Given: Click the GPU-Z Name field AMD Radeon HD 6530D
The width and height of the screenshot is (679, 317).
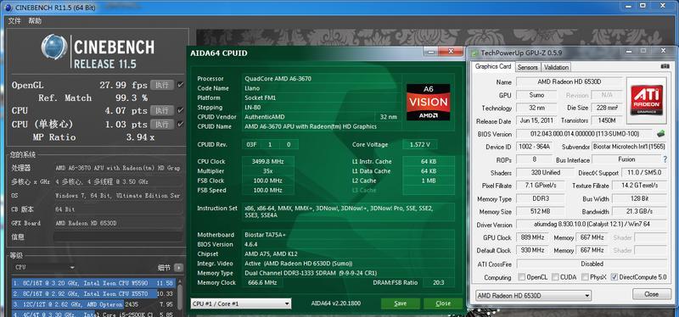Looking at the screenshot, I should point(569,81).
